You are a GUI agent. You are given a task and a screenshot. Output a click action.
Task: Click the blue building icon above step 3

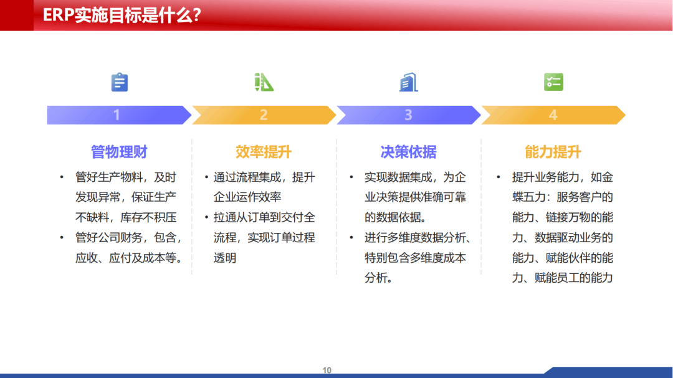[408, 82]
